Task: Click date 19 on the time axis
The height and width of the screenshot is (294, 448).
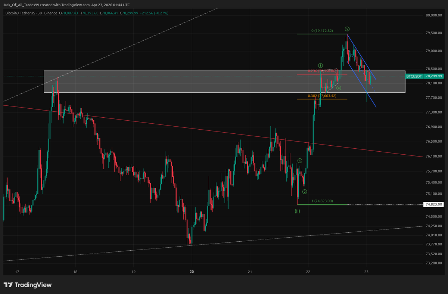Action: pyautogui.click(x=133, y=272)
